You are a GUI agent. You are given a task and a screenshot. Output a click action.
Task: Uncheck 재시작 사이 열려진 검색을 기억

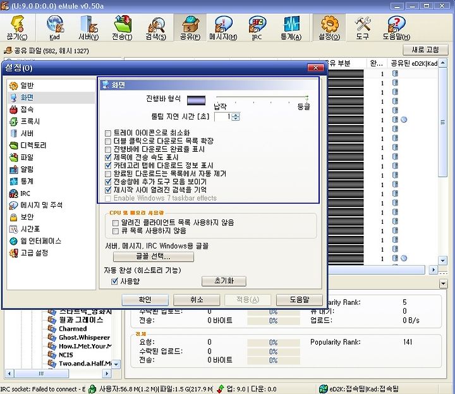coord(108,190)
